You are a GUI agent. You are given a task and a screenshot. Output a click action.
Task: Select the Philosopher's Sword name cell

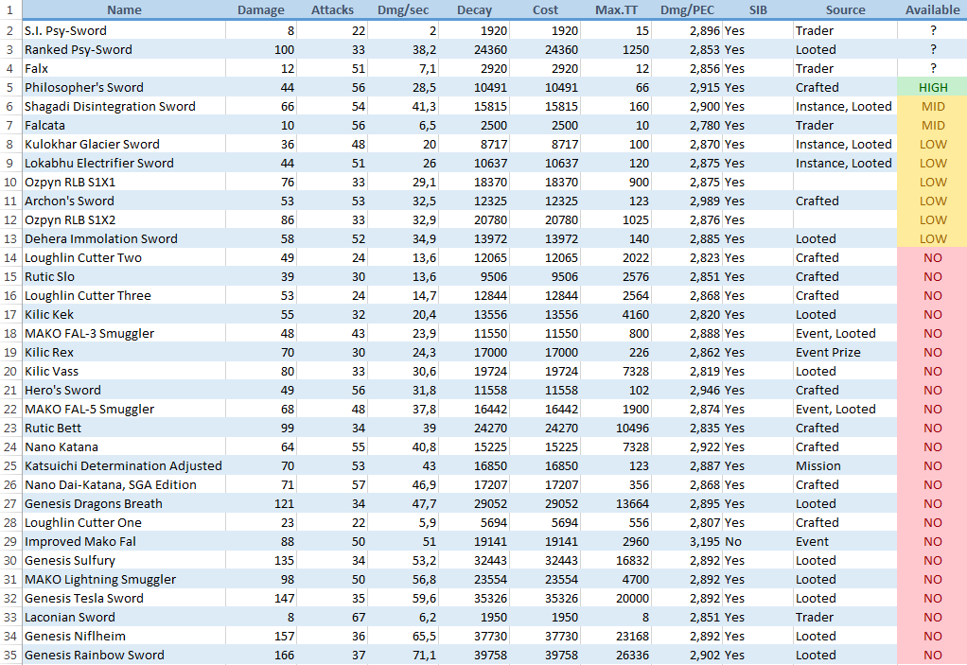(x=84, y=87)
